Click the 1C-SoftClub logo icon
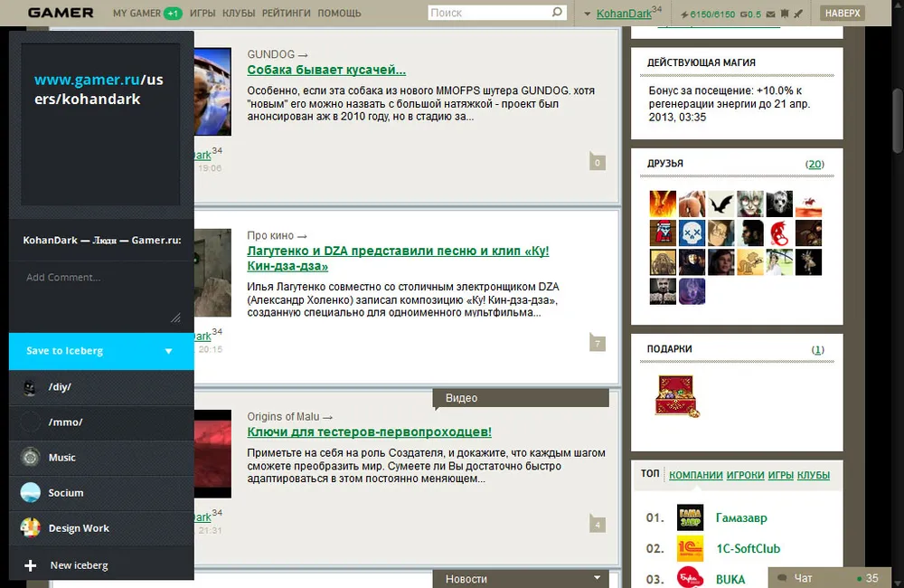Viewport: 904px width, 588px height. 690,548
